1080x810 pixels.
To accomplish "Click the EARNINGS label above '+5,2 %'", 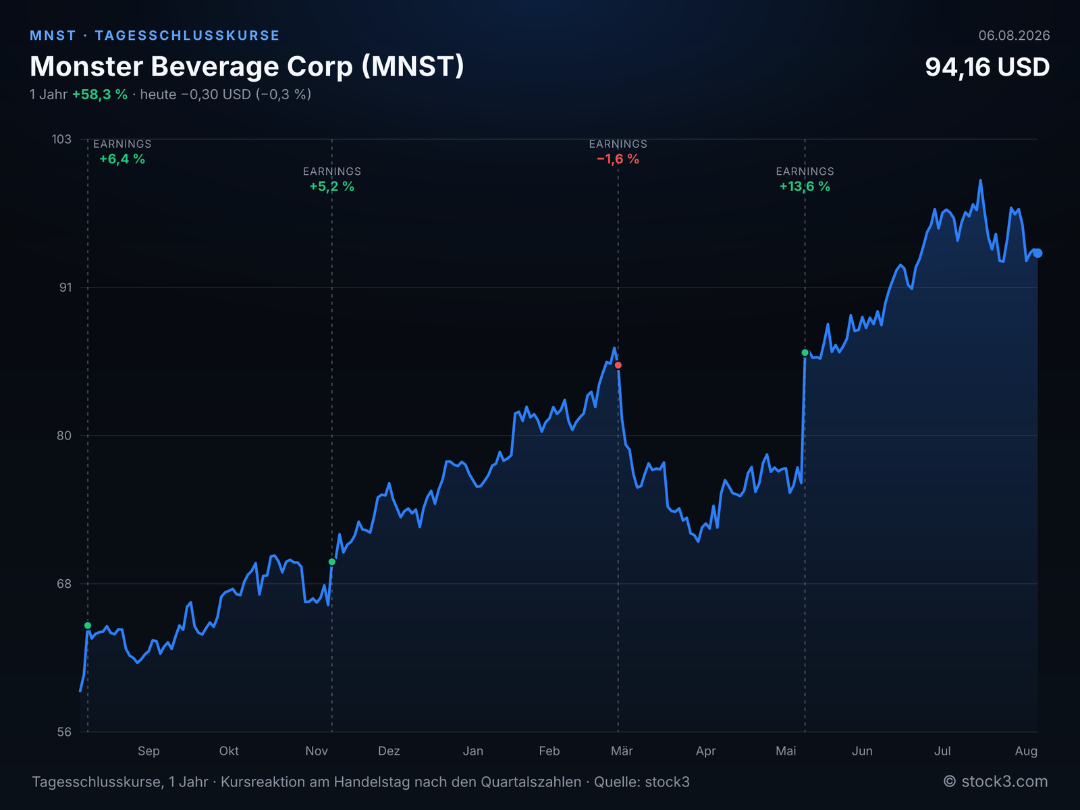I will pos(332,171).
